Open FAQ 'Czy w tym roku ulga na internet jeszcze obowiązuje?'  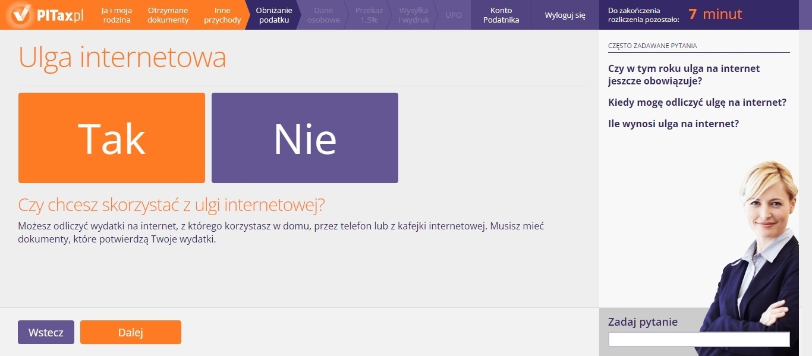pyautogui.click(x=684, y=75)
